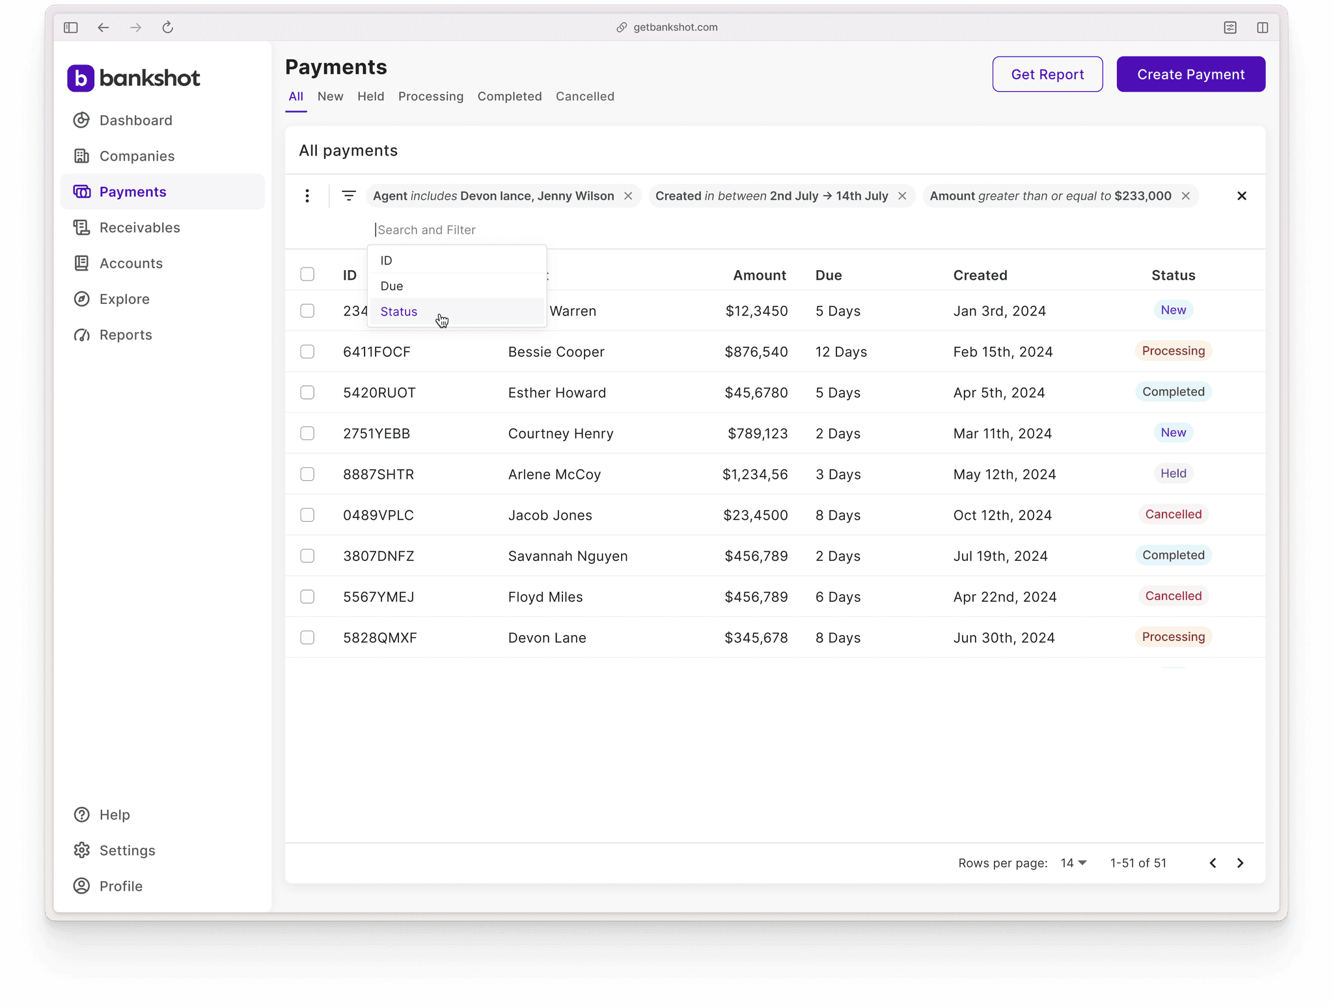Click the Create Payment button
1333x1006 pixels.
(x=1190, y=74)
